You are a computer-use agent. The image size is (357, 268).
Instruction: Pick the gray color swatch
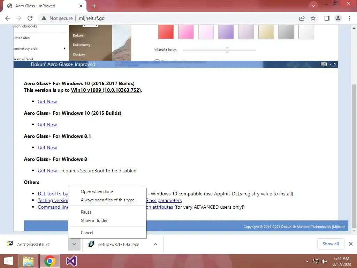(x=286, y=32)
